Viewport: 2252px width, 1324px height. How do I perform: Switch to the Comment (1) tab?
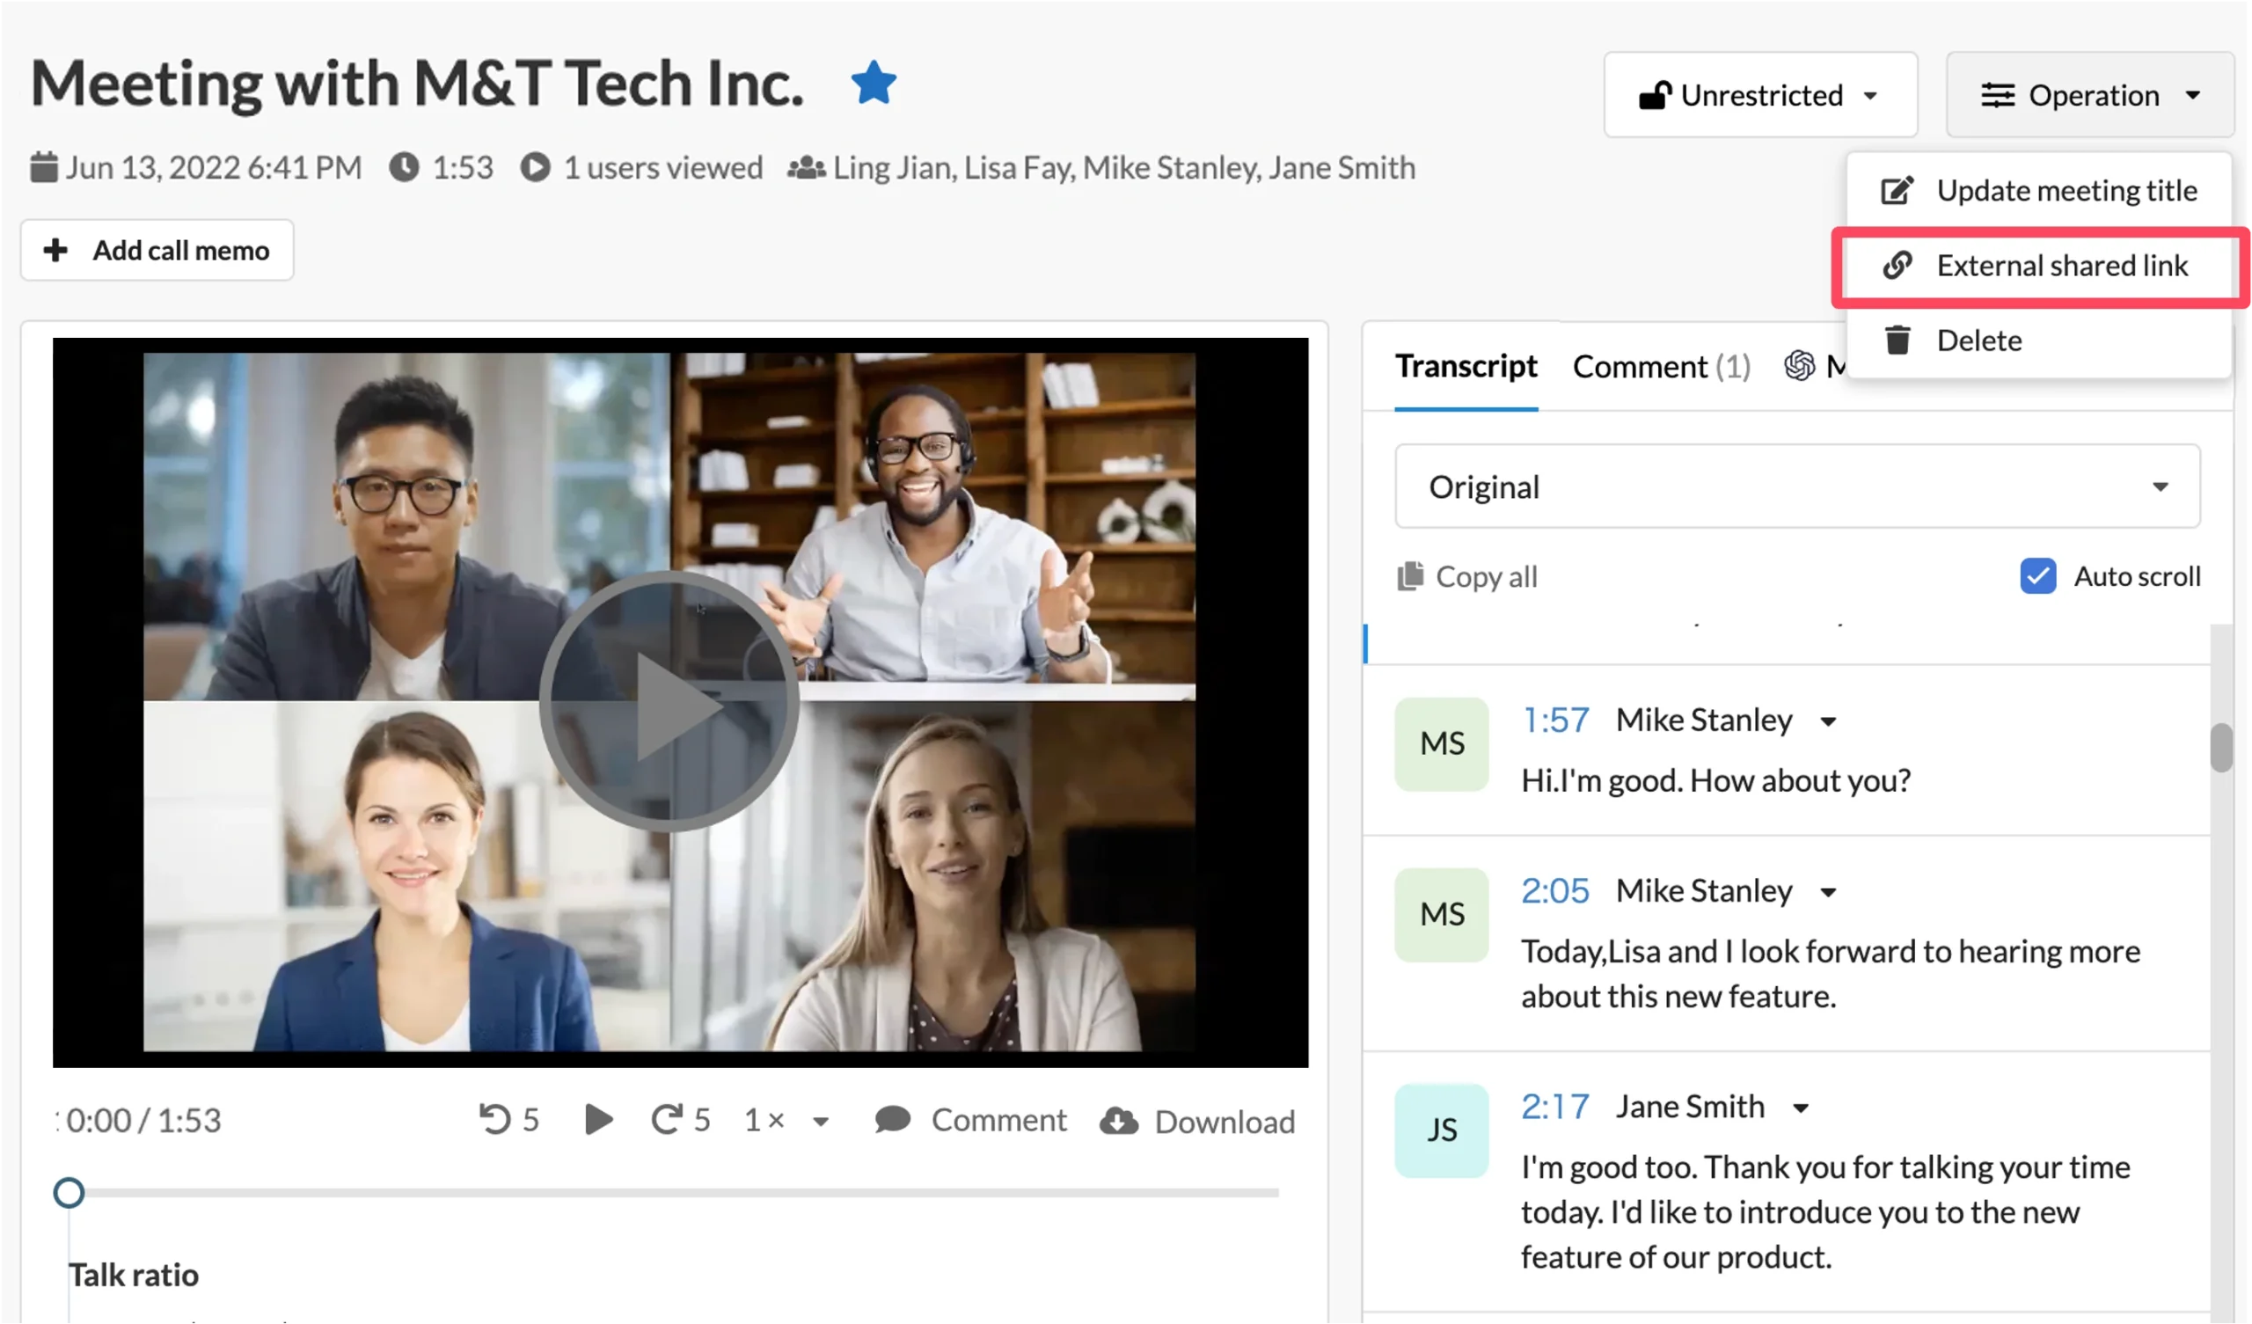[x=1660, y=367]
